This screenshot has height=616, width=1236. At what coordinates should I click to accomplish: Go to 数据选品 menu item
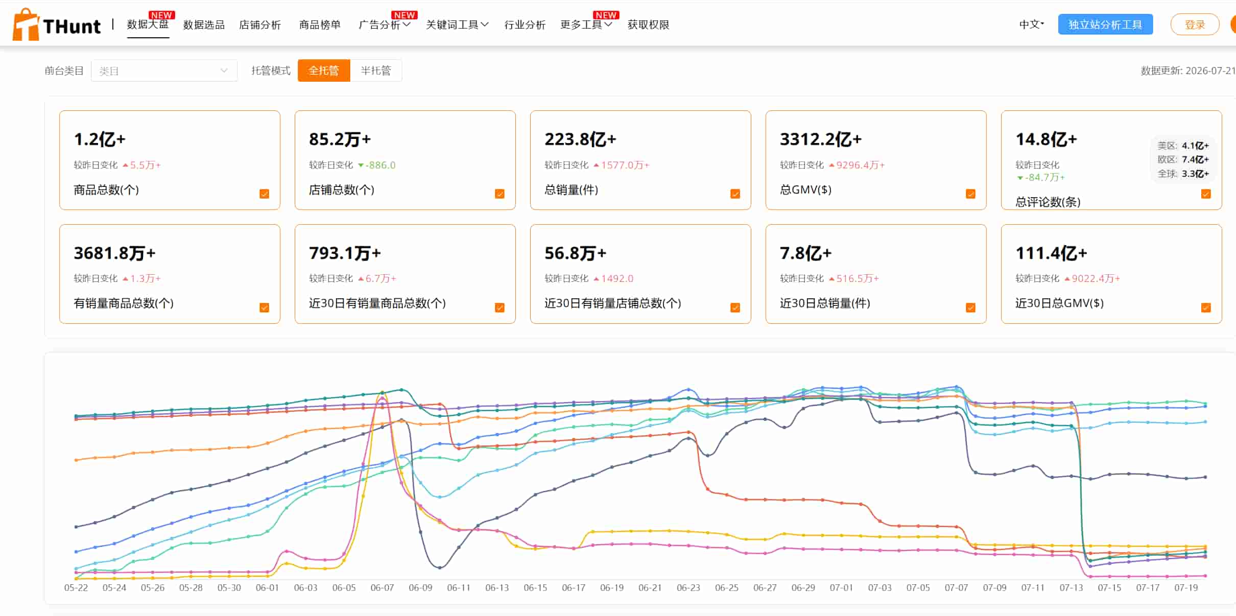204,25
